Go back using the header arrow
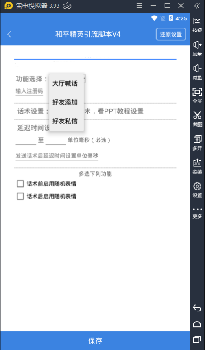 [9, 34]
